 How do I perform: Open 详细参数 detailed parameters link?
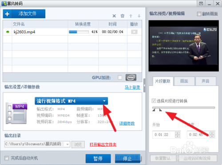(127, 123)
